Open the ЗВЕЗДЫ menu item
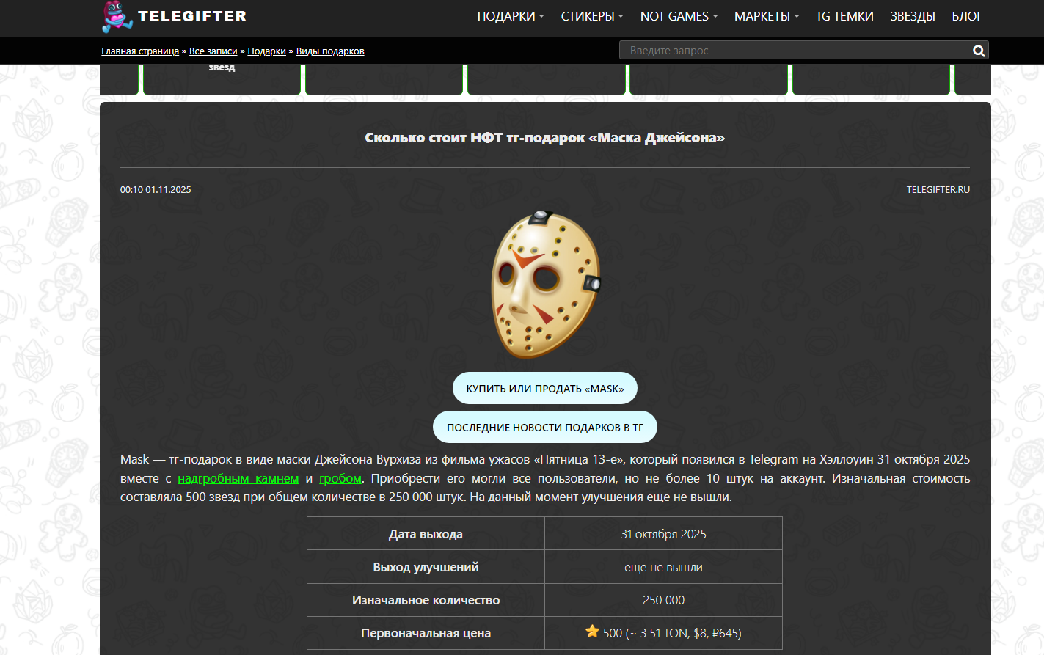 (913, 16)
